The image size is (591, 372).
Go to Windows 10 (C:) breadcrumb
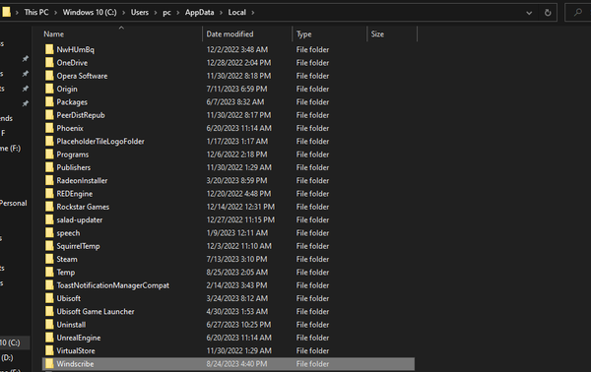tap(90, 13)
